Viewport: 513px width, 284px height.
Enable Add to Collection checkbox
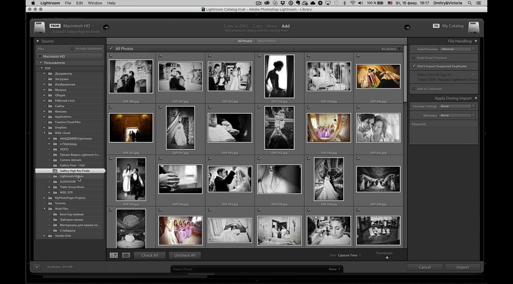click(414, 89)
